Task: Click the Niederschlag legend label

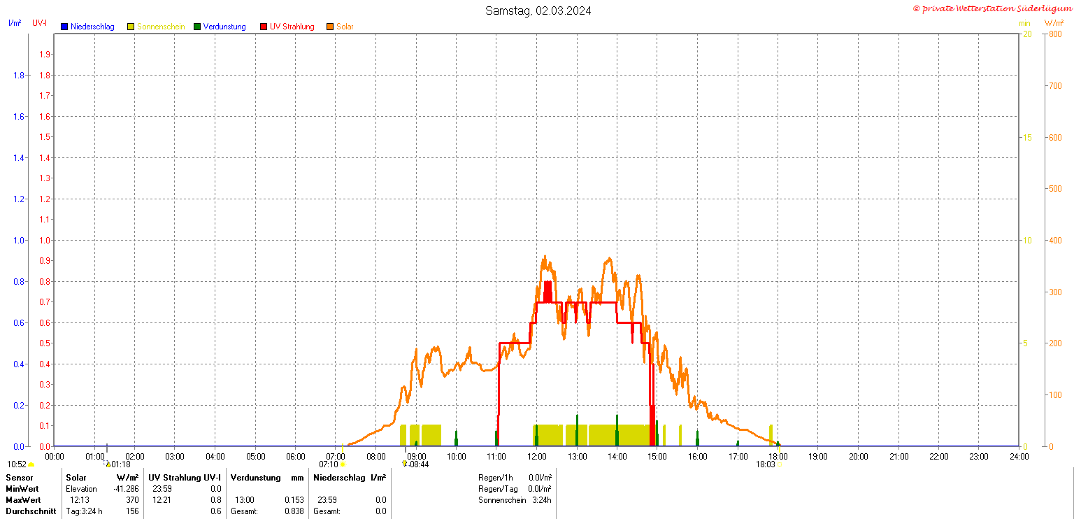Action: pos(92,27)
